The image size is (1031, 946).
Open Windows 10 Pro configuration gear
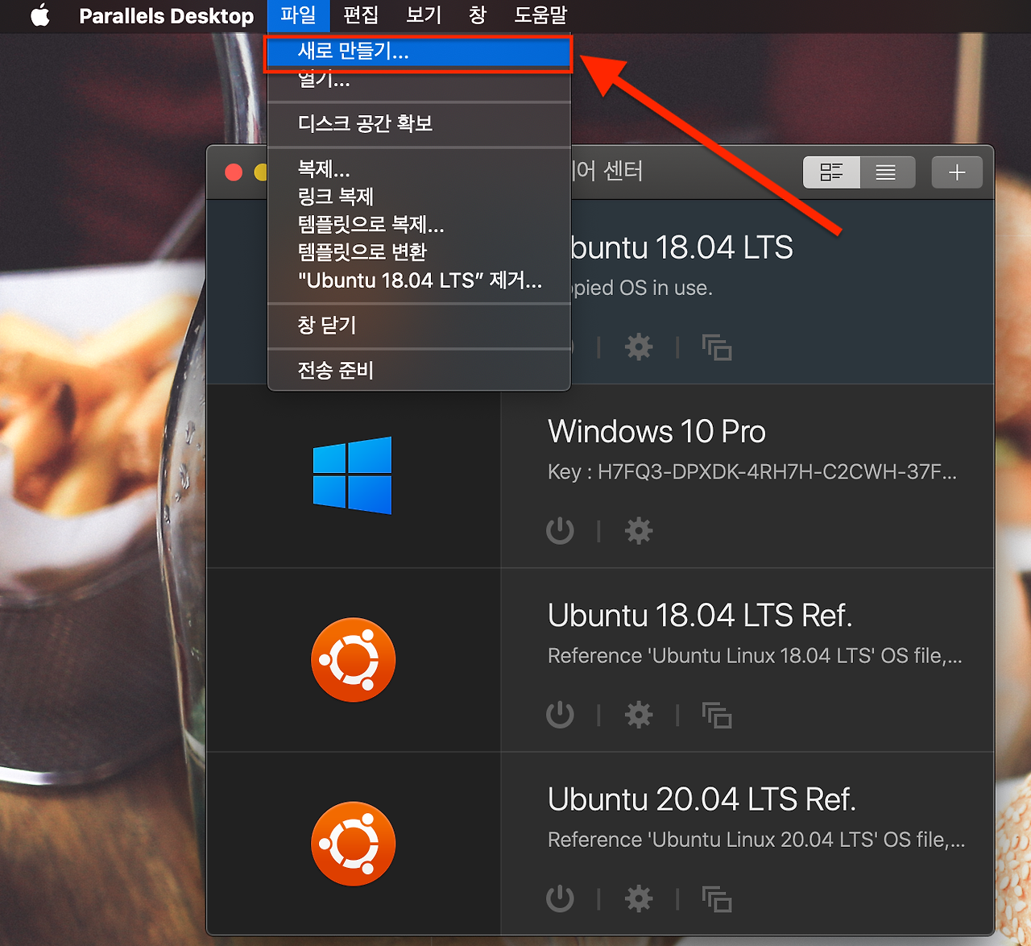[639, 531]
